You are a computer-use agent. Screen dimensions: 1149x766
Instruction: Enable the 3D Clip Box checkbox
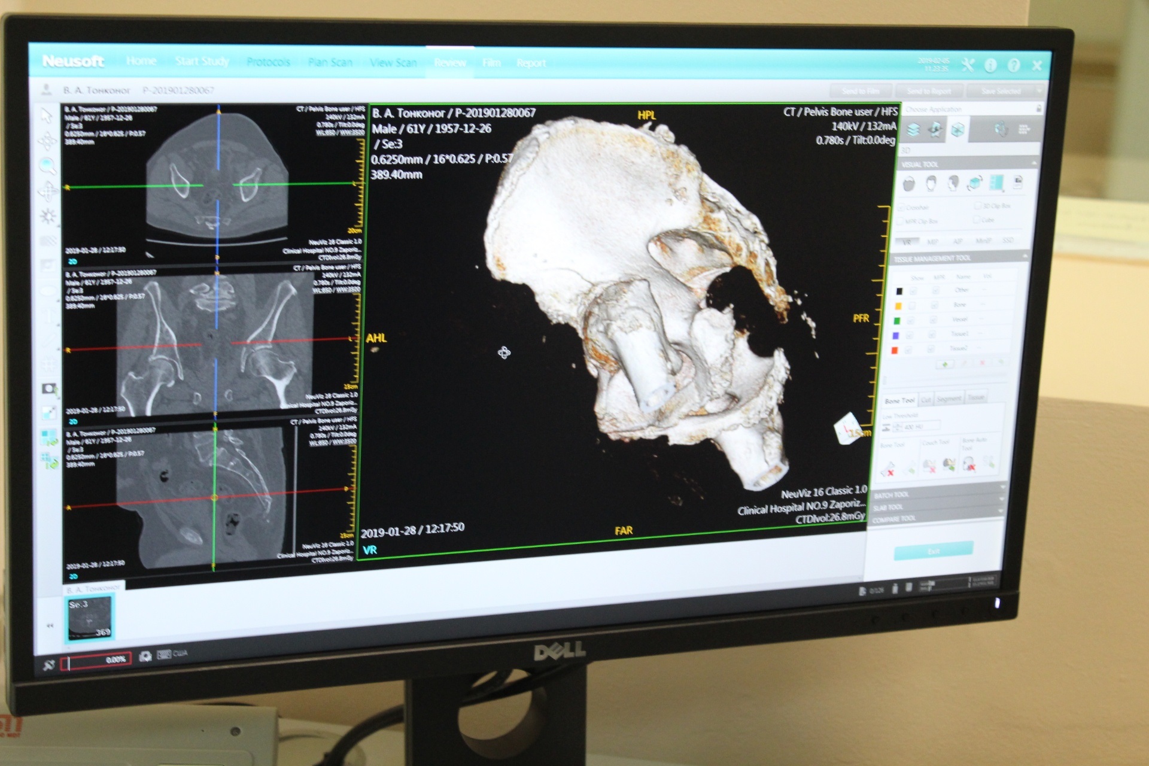coord(977,206)
